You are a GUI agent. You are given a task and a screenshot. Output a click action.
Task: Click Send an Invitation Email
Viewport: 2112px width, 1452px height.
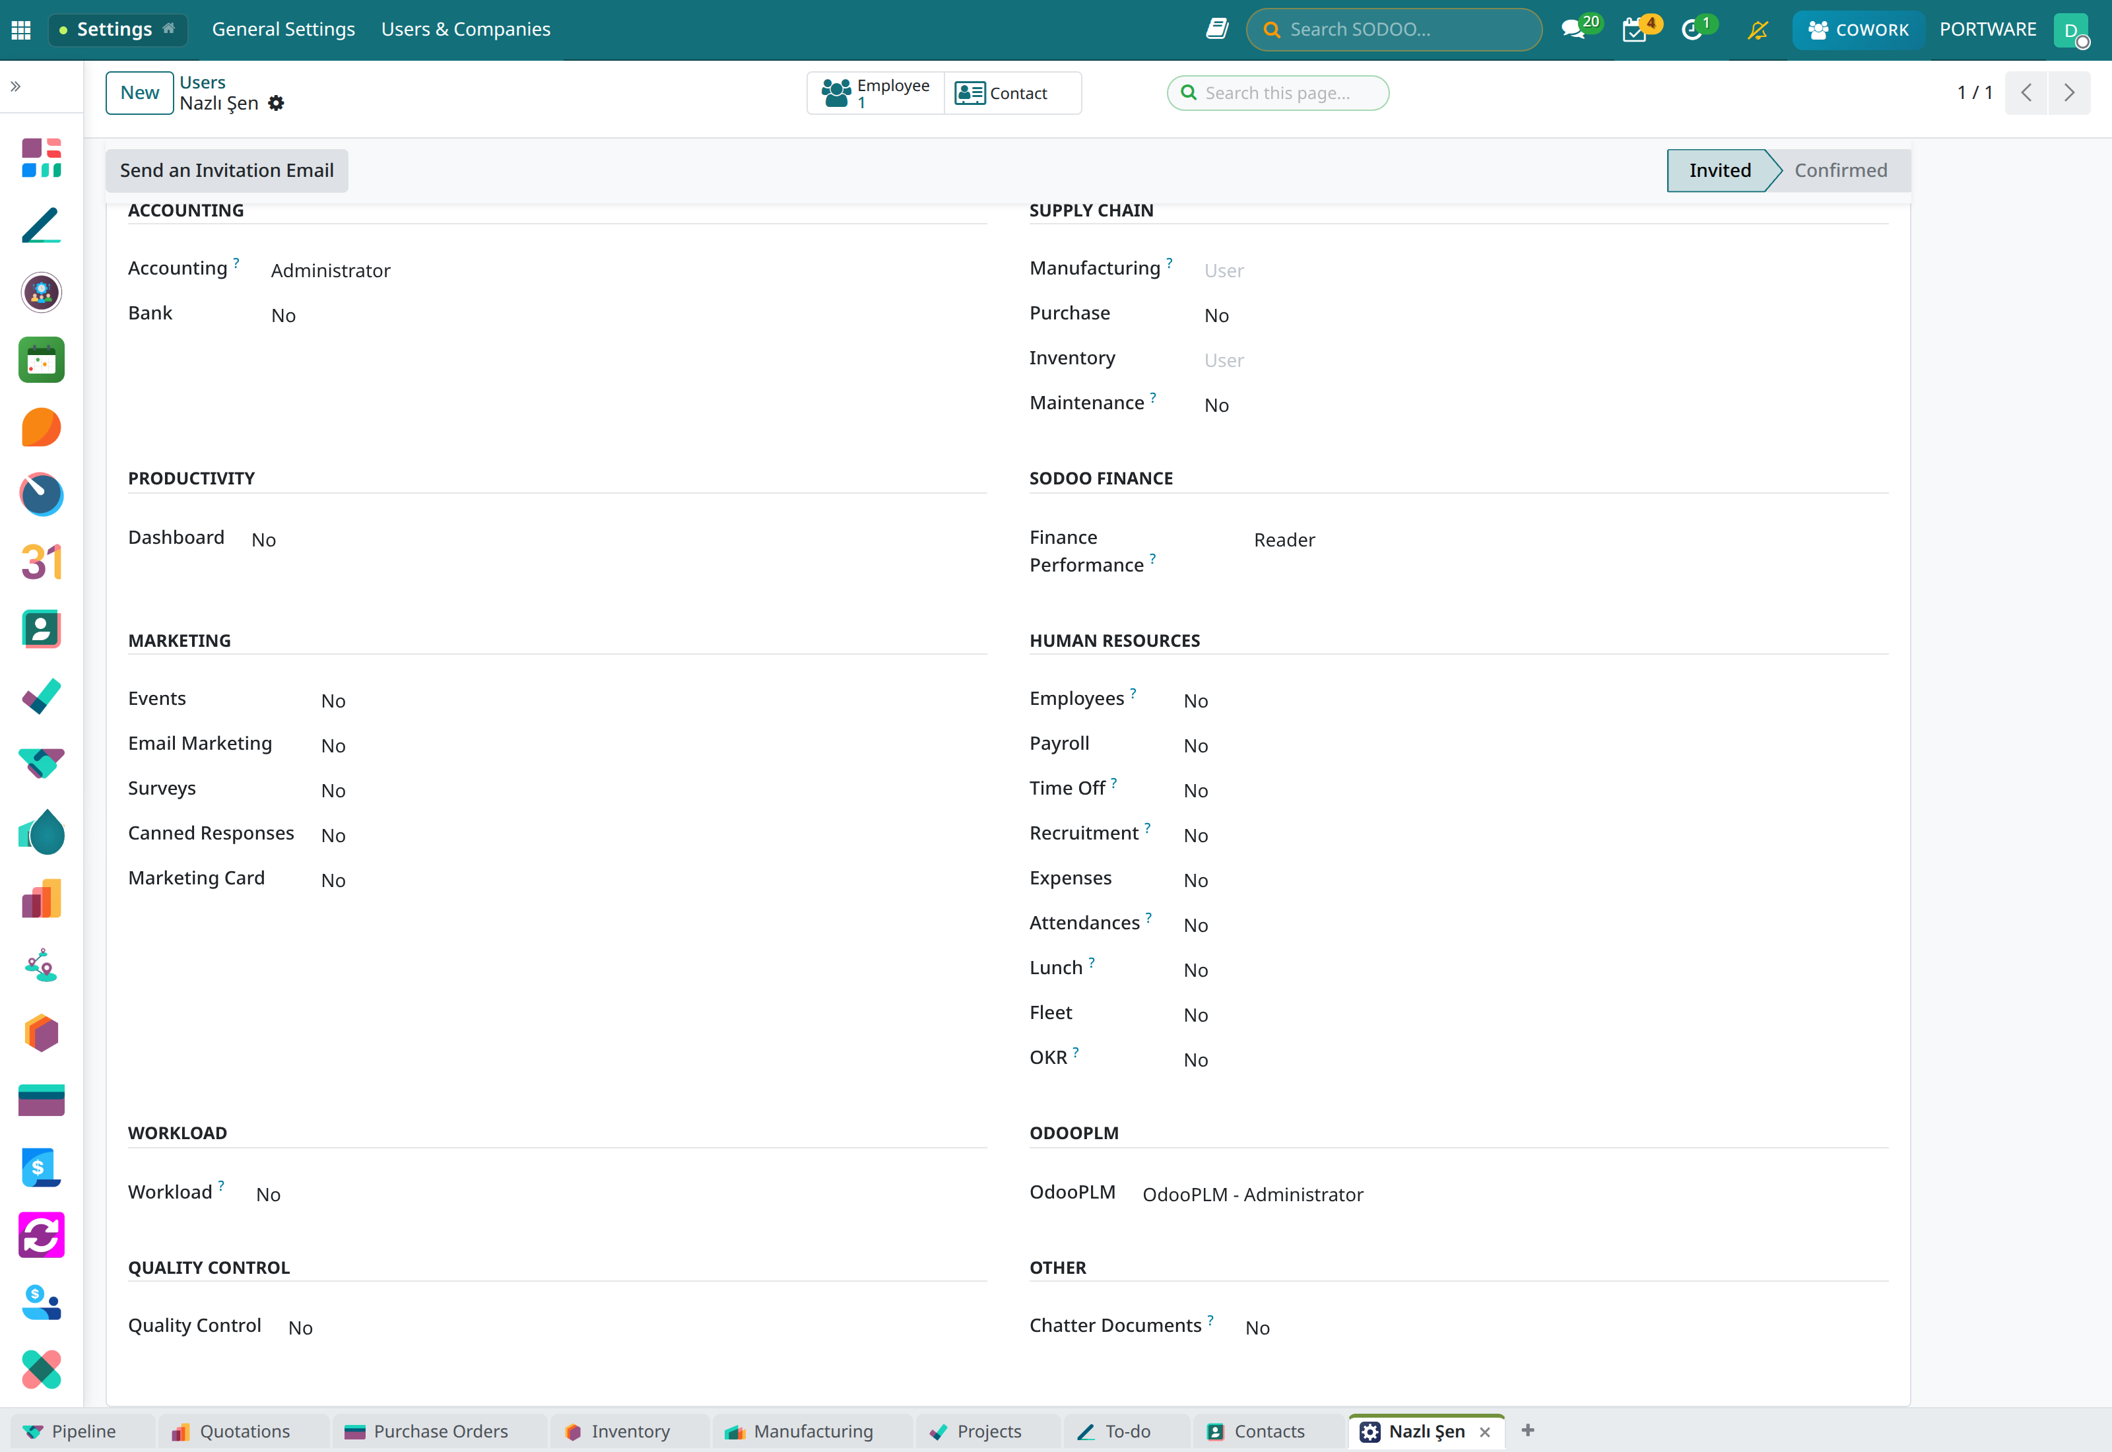(226, 170)
